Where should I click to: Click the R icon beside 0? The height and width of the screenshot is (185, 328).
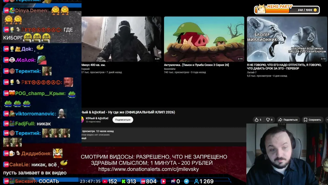point(173,181)
